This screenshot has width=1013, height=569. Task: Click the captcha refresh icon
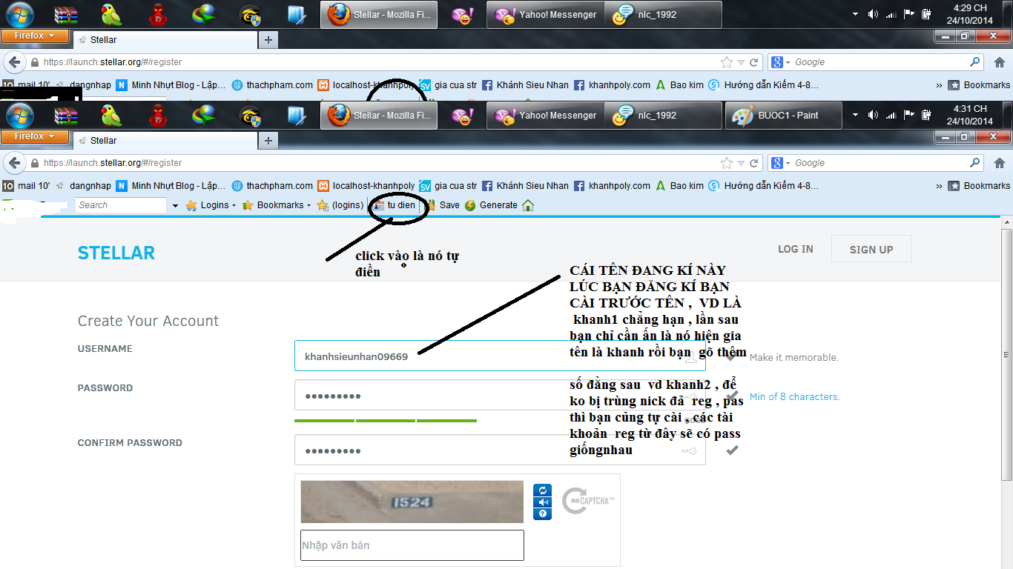point(542,490)
